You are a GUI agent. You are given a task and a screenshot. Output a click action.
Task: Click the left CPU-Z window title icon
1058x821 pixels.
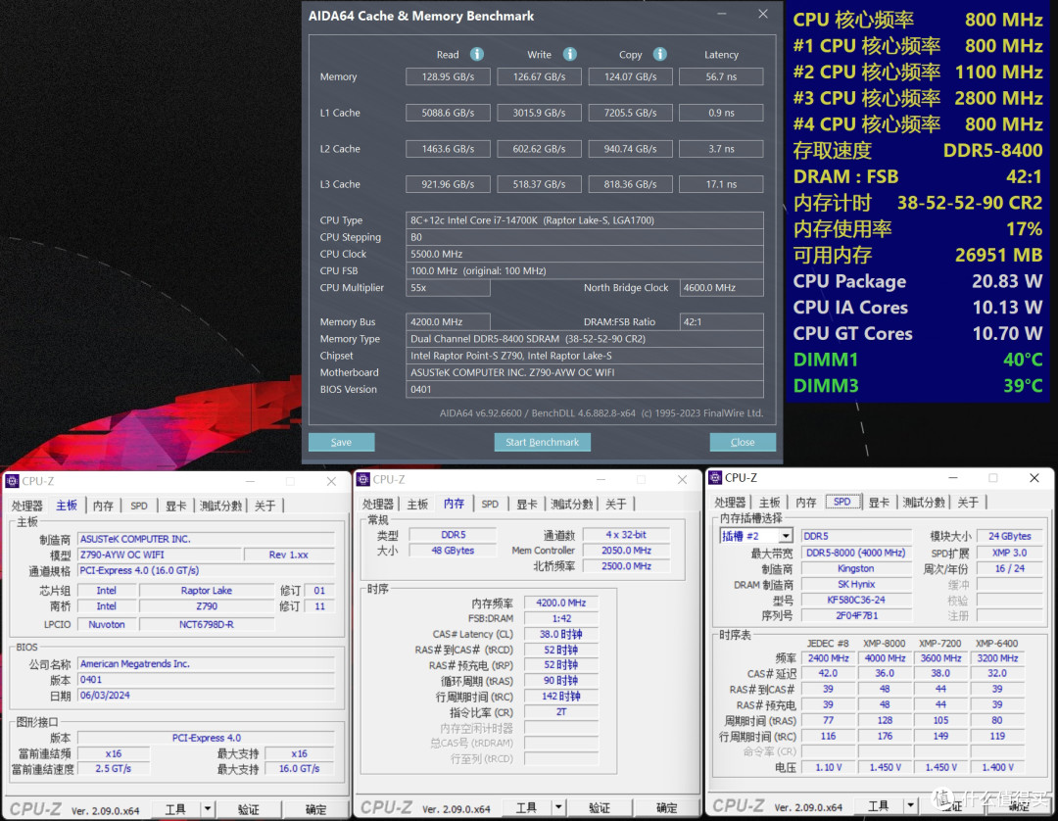pos(12,481)
